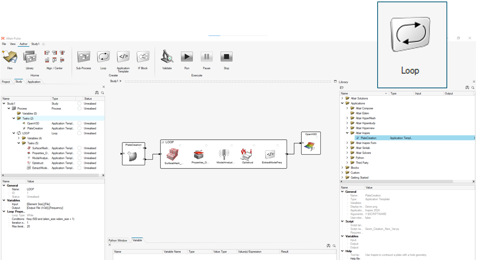482x260 pixels.
Task: Switch to the Author ribbon tab
Action: point(24,44)
